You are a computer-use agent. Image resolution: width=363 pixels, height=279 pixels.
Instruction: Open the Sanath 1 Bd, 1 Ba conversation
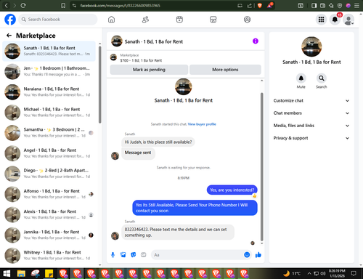point(49,51)
